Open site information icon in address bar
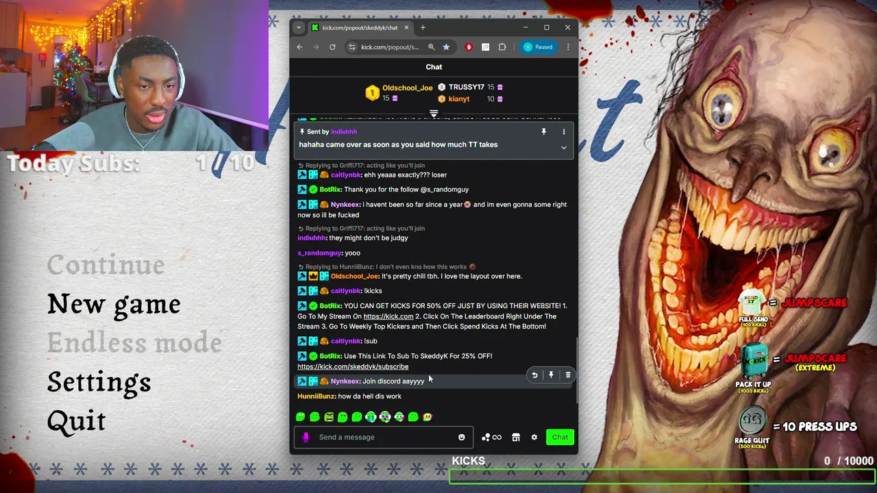877x493 pixels. click(352, 47)
